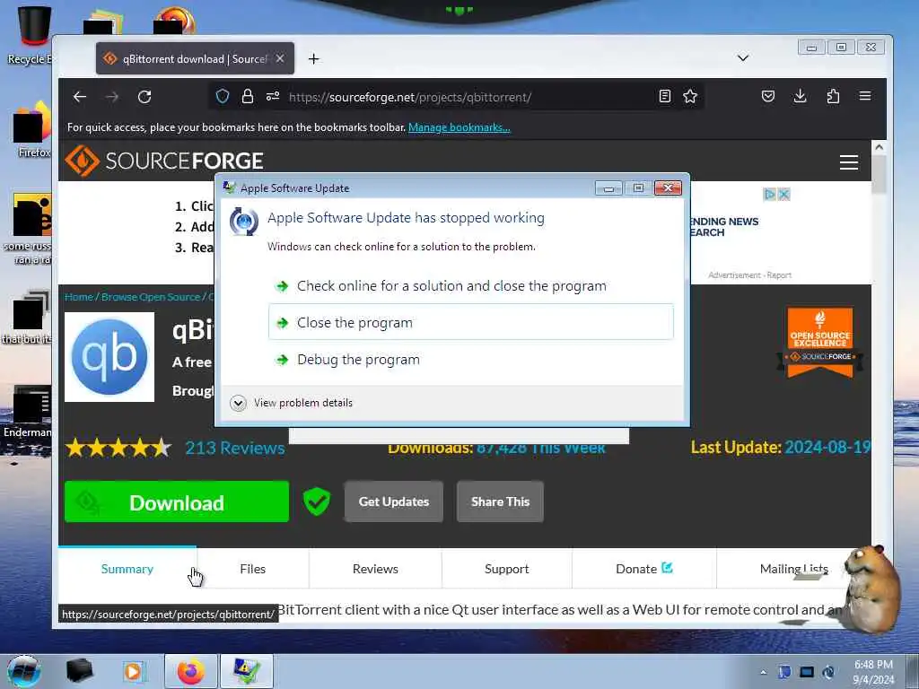This screenshot has height=689, width=919.
Task: Choose Check online for a solution option
Action: click(470, 286)
